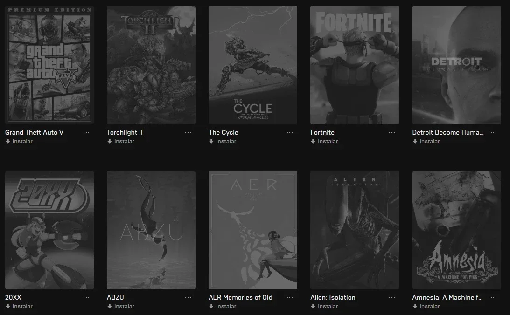Open the three-dot menu for ABZU
This screenshot has height=315, width=510.
188,298
